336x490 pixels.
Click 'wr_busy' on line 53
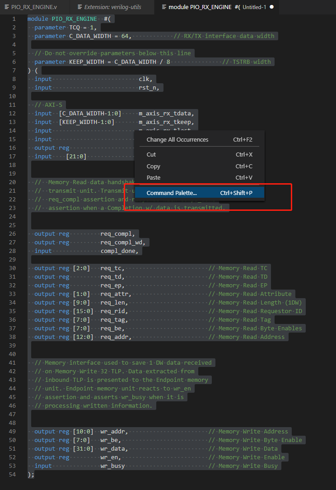pos(112,466)
